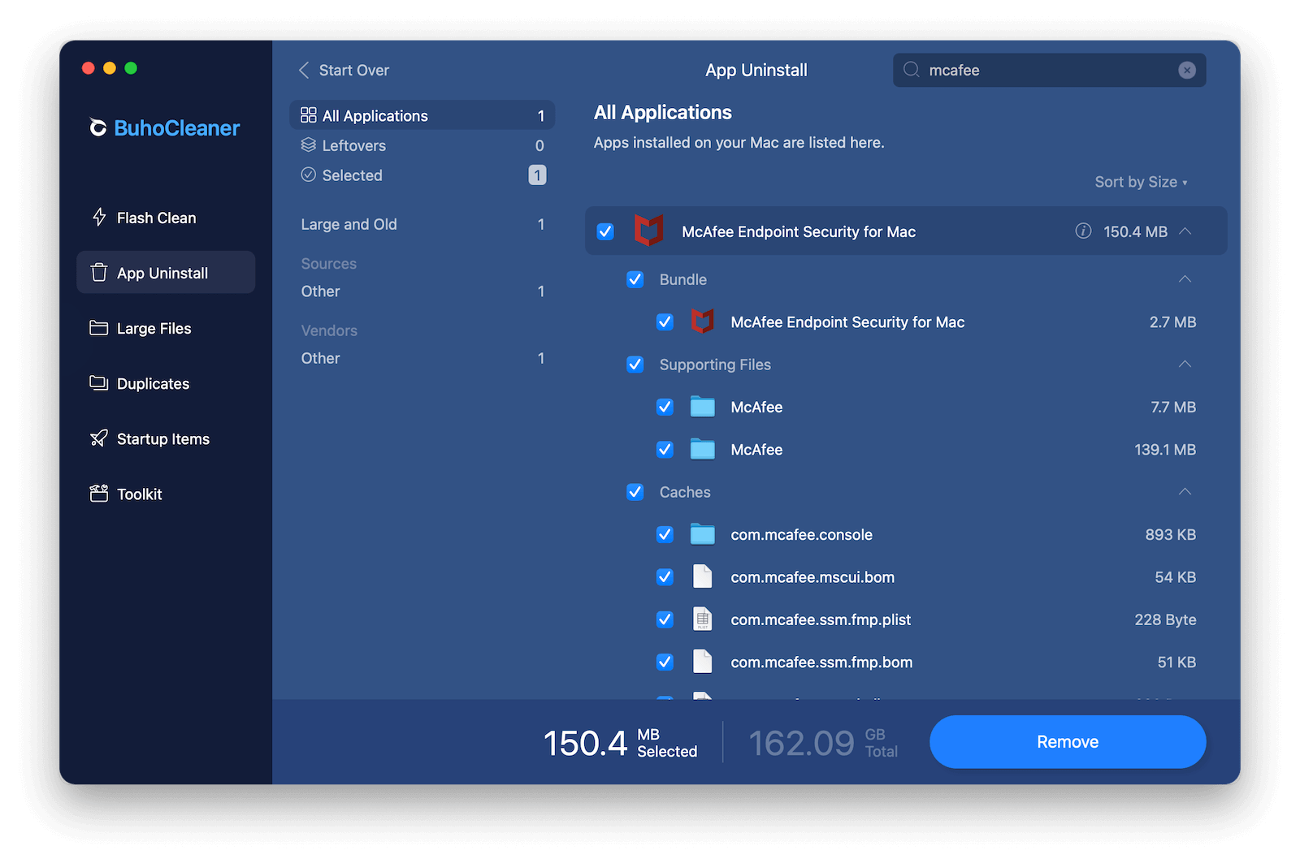
Task: Uncheck the 139.1 MB McAfee folder
Action: coord(665,449)
